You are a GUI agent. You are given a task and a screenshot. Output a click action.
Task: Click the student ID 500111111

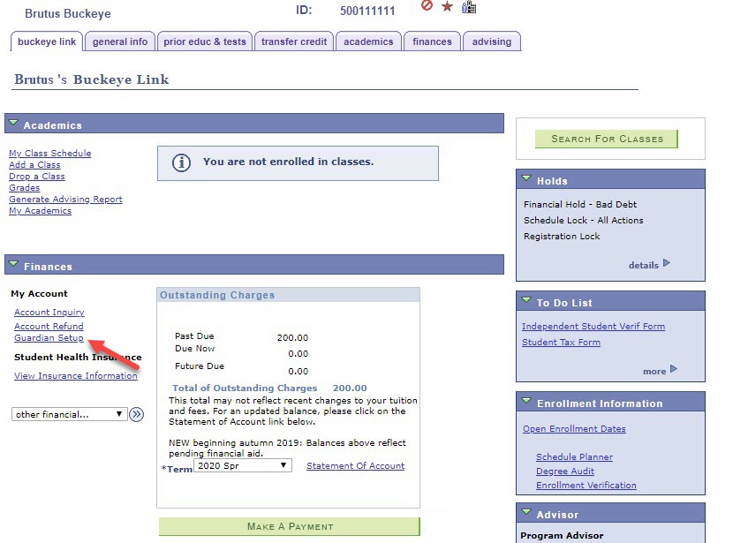(367, 11)
